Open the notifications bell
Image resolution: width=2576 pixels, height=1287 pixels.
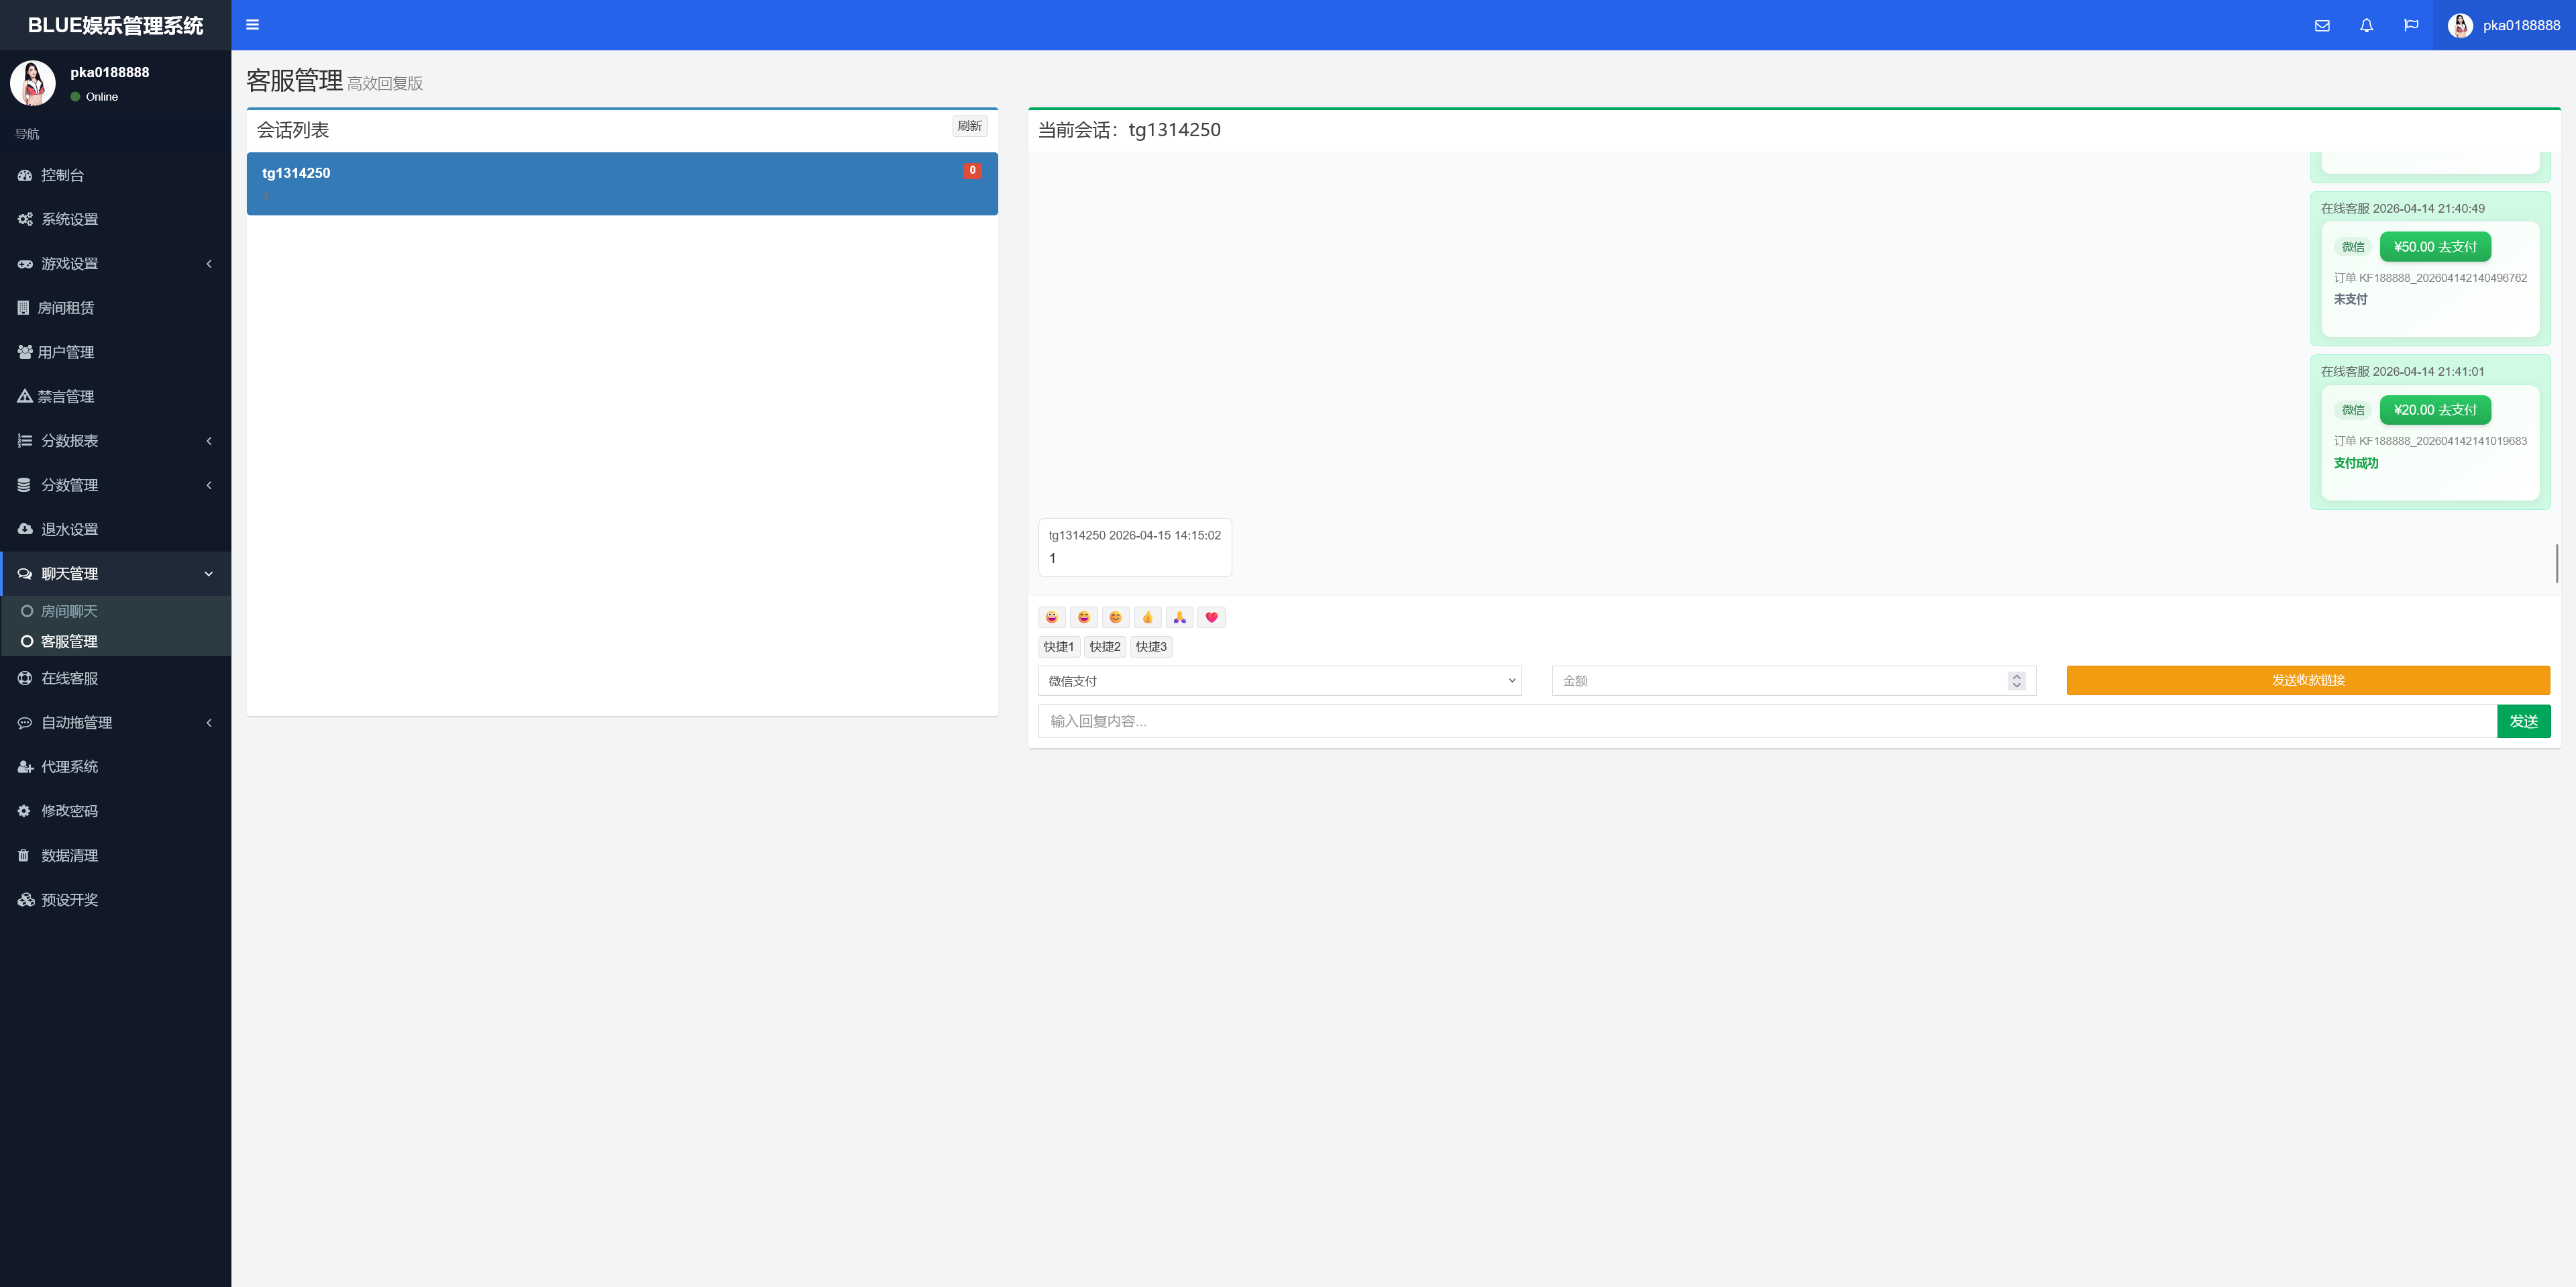coord(2366,25)
